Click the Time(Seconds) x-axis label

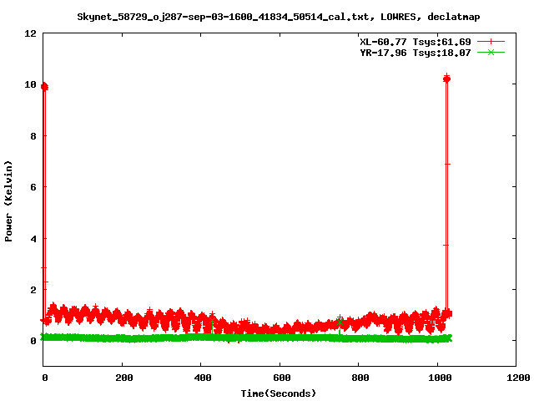click(x=278, y=393)
